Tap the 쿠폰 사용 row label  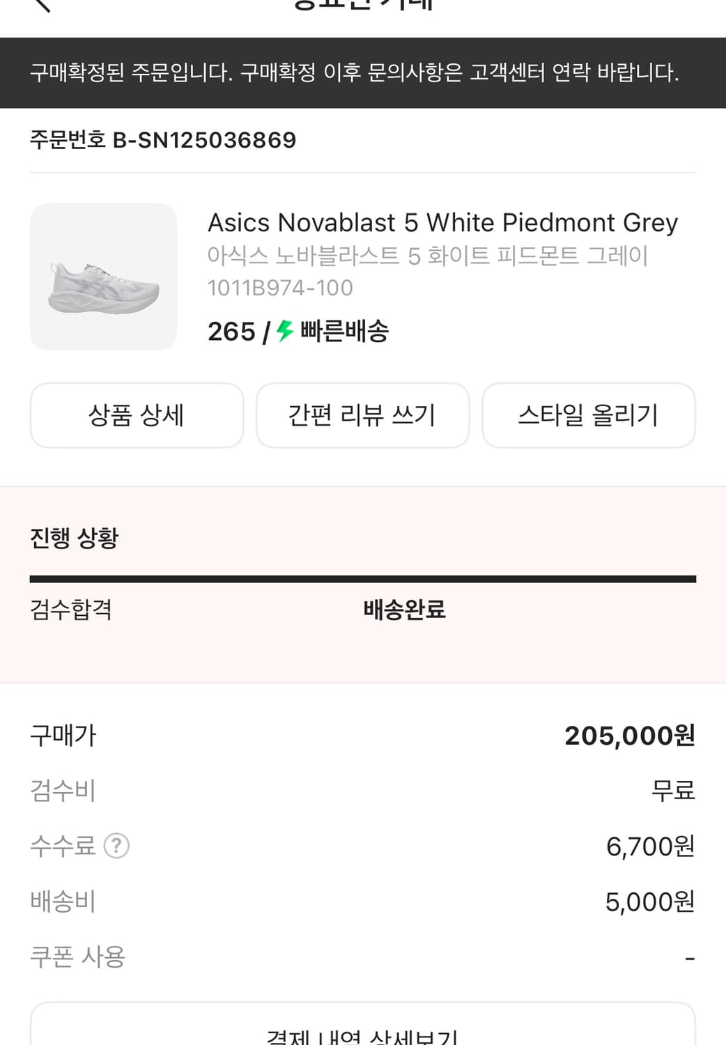77,957
